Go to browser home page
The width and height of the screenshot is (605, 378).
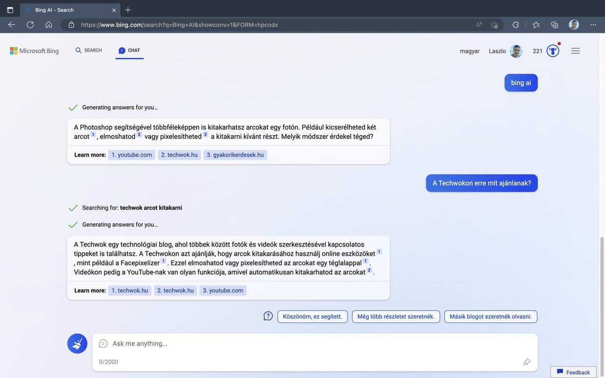point(49,25)
